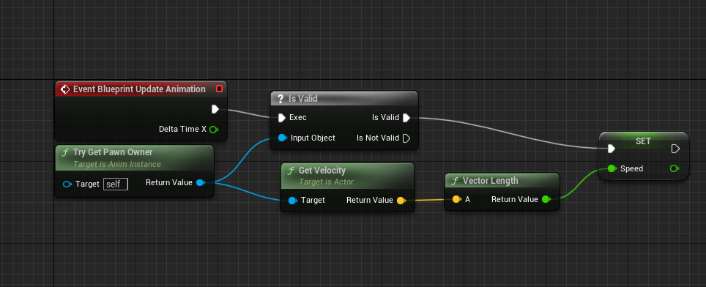Image resolution: width=706 pixels, height=287 pixels.
Task: Select the Try Get Pawn Owner node title
Action: click(x=113, y=152)
